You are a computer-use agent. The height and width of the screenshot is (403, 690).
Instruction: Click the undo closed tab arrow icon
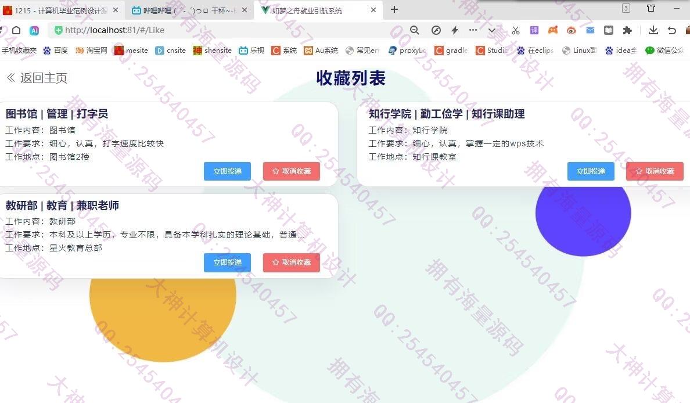point(671,30)
